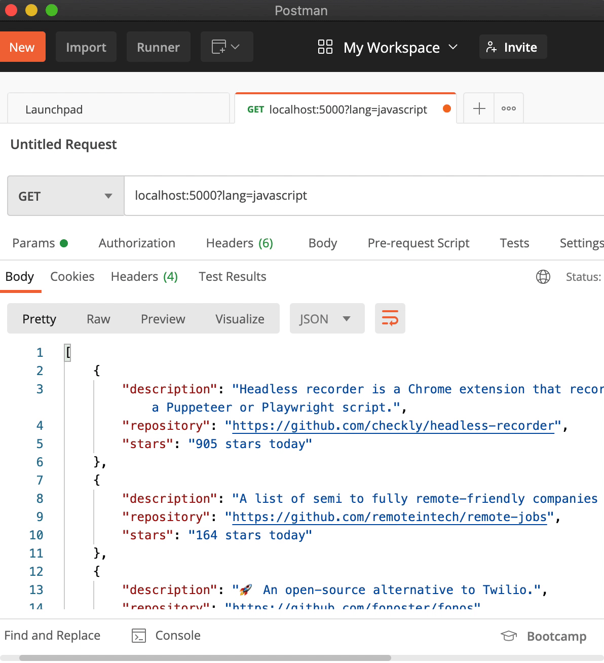The width and height of the screenshot is (604, 663).
Task: Click the orange New button
Action: (x=22, y=47)
